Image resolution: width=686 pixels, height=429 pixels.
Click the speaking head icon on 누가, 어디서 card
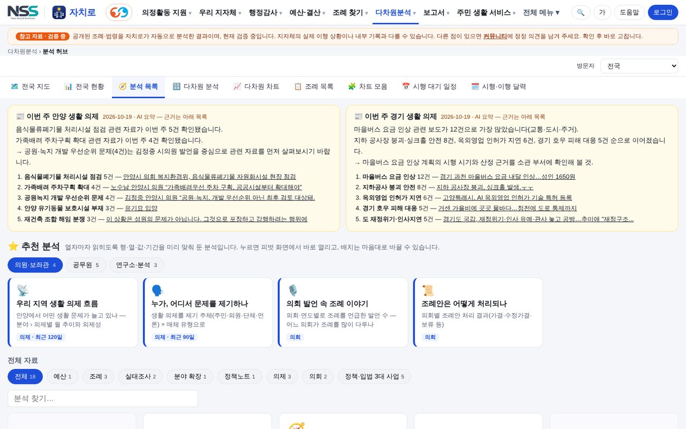tap(158, 291)
